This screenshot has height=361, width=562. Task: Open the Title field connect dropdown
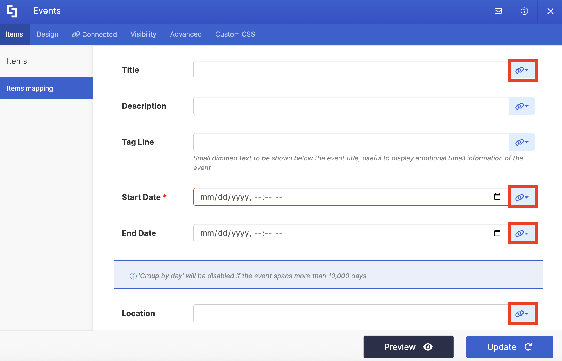pos(522,70)
